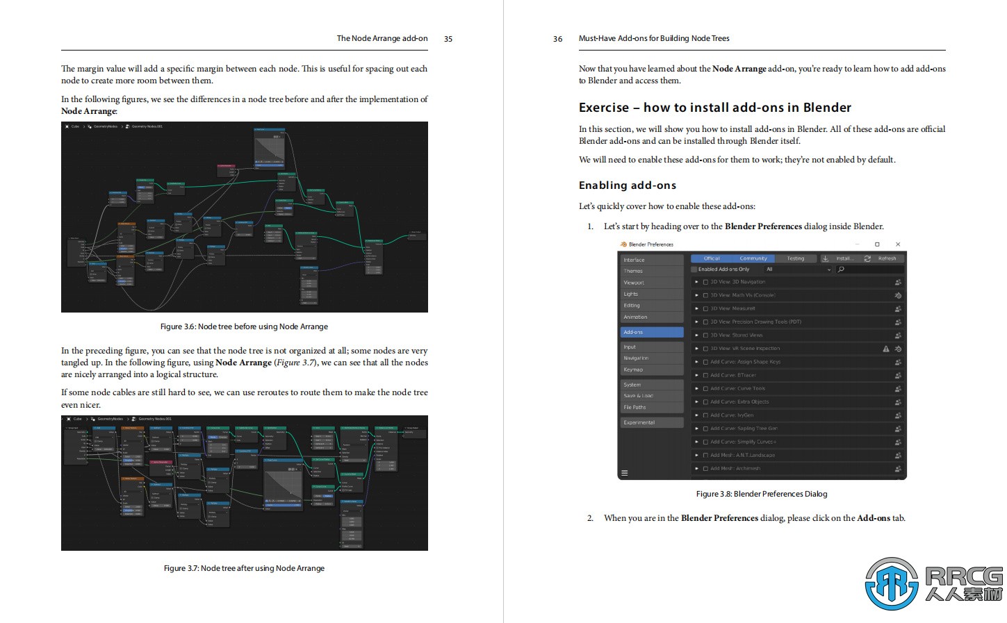Open the Experimental preferences section
The image size is (1007, 623).
pos(652,422)
